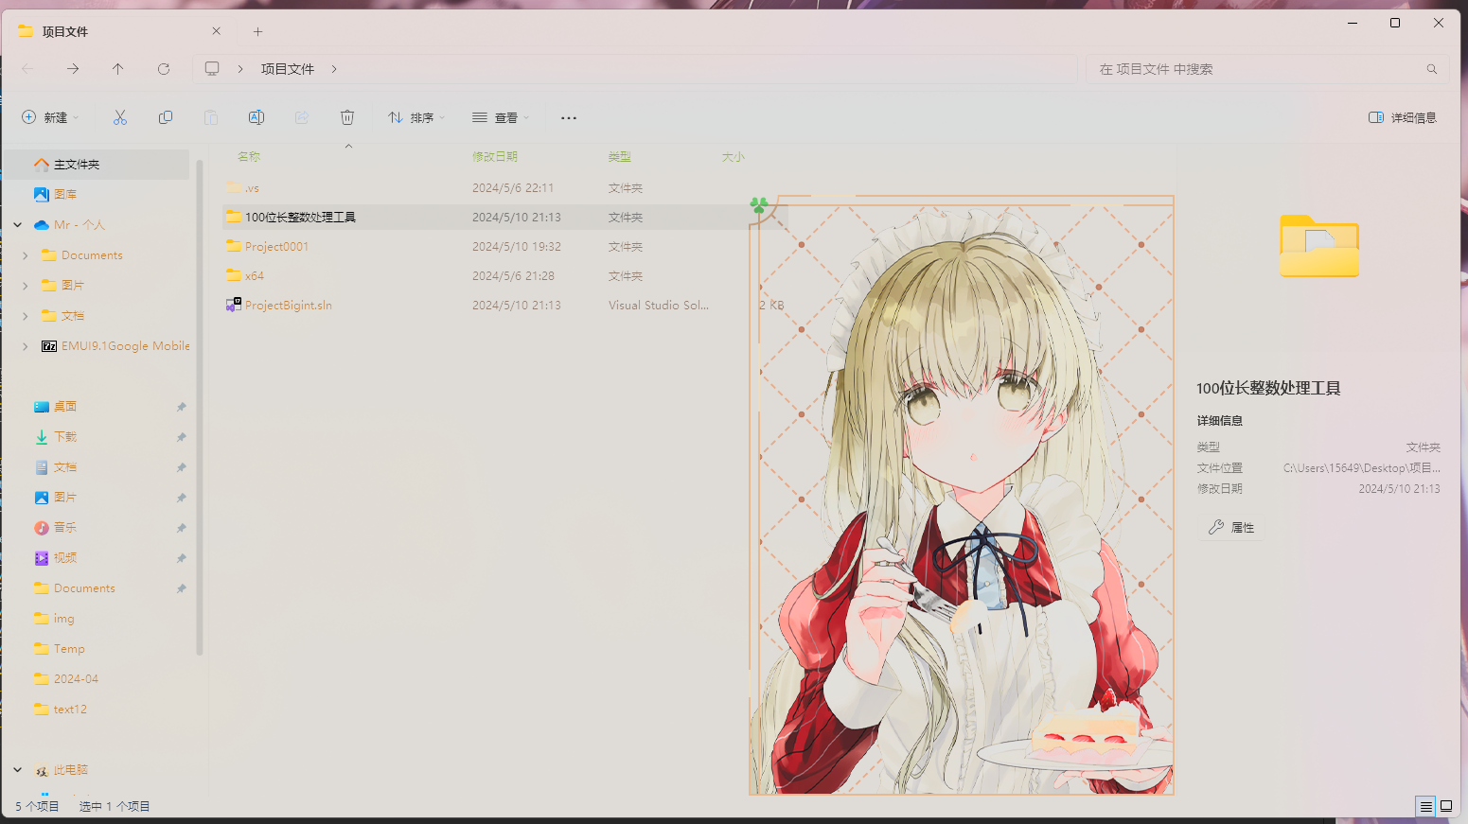This screenshot has height=824, width=1468.
Task: Open the 新建 new item dropdown
Action: pos(50,117)
